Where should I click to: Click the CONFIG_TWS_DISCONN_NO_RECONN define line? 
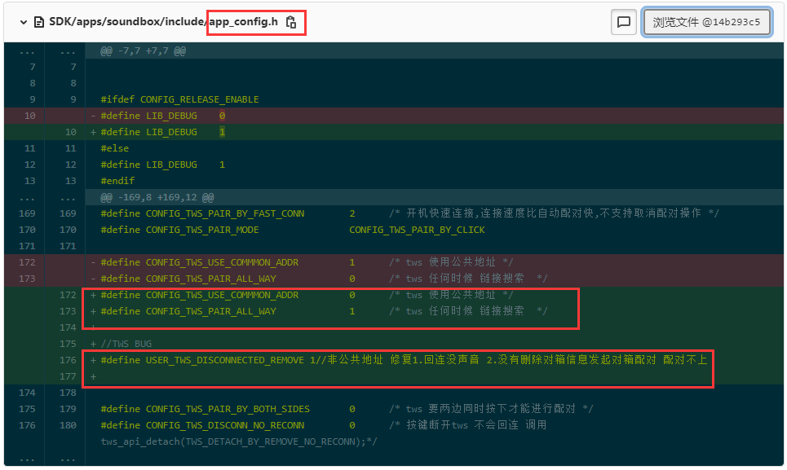click(x=324, y=425)
